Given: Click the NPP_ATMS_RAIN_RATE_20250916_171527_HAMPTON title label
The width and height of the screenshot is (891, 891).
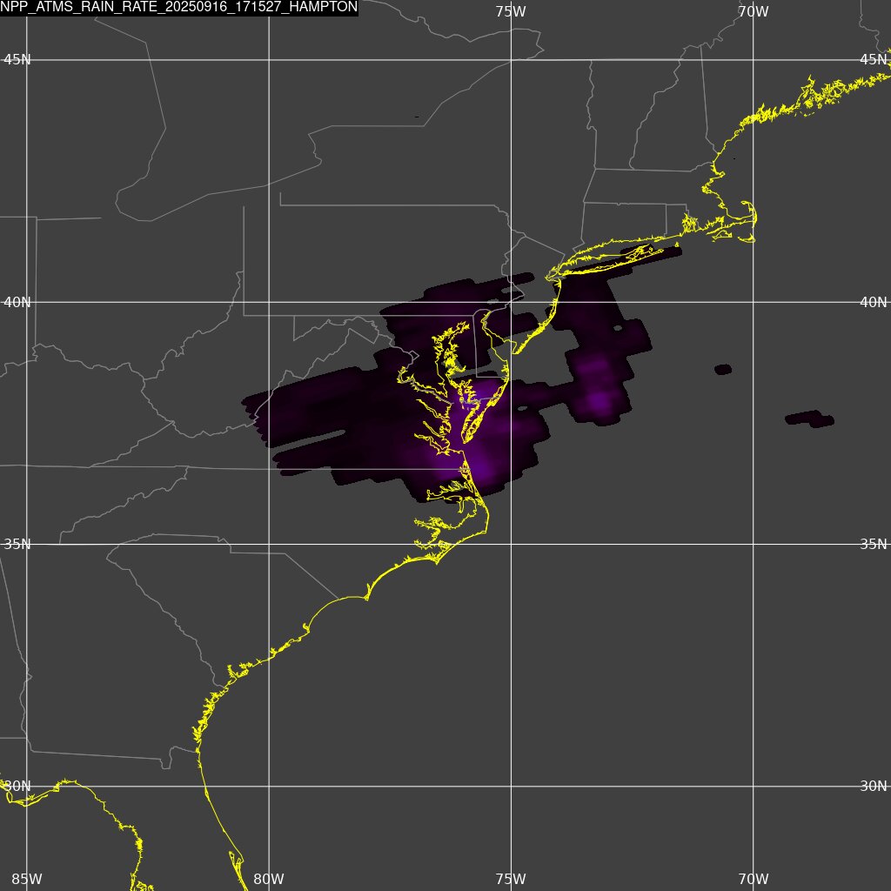Looking at the screenshot, I should click(179, 7).
